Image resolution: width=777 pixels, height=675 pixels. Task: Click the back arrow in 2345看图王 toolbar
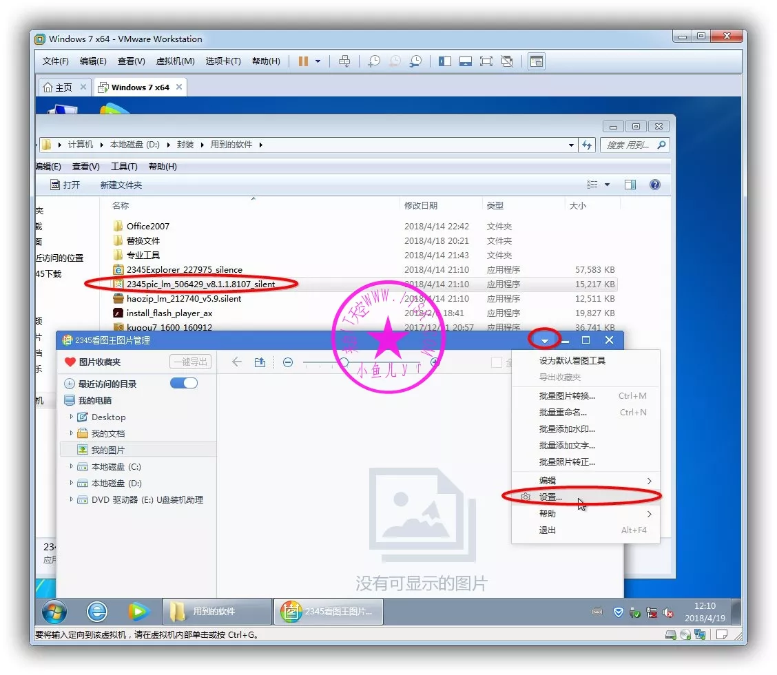237,362
